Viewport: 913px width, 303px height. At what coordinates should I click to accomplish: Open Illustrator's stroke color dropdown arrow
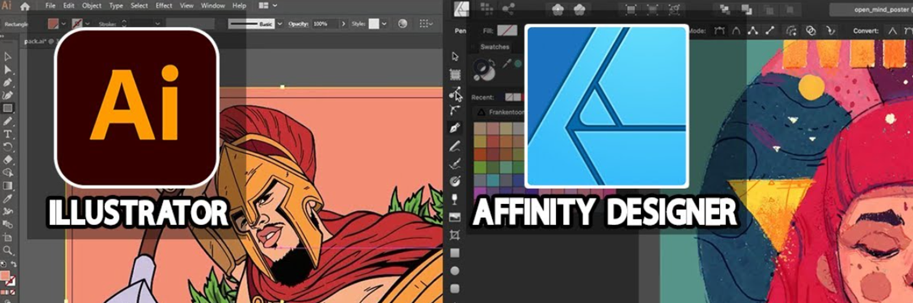point(87,24)
